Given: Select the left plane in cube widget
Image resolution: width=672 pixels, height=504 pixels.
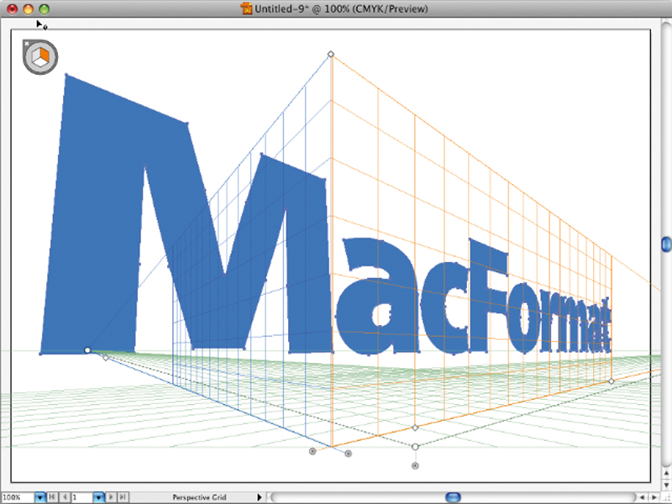Looking at the screenshot, I should point(37,55).
